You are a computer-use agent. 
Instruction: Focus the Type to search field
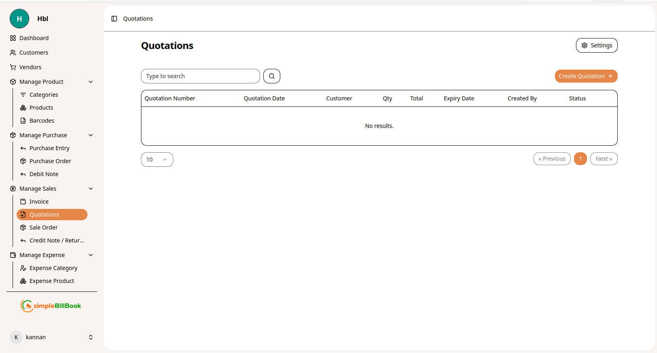(200, 76)
